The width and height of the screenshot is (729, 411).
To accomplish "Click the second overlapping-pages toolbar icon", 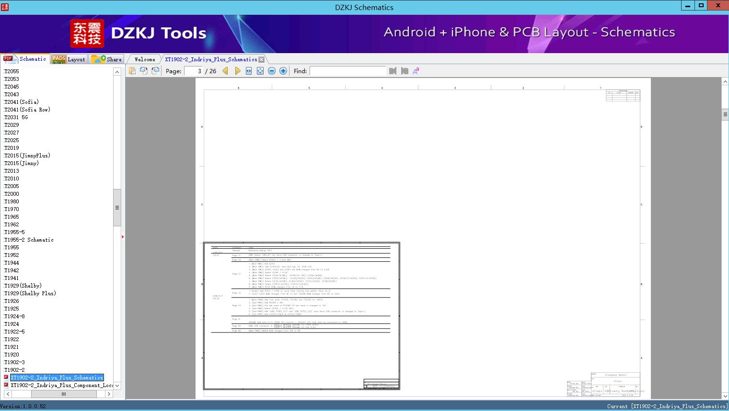I will tap(144, 71).
